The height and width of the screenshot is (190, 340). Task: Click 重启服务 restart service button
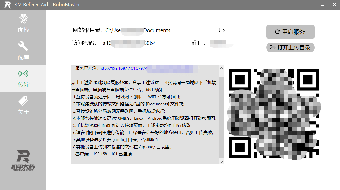290,32
